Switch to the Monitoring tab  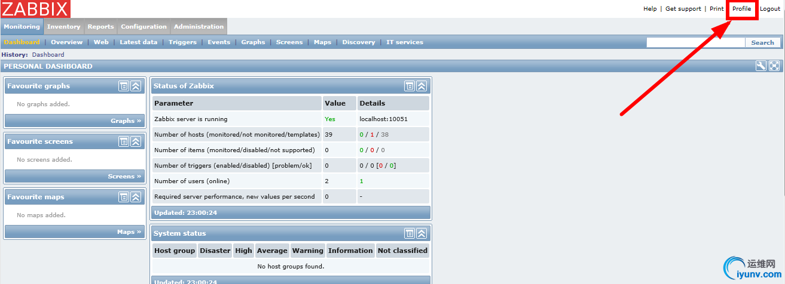pos(22,27)
